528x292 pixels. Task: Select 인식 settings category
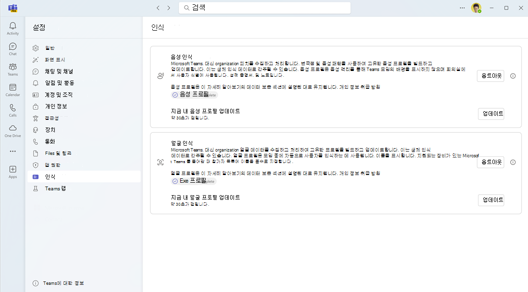tap(84, 177)
